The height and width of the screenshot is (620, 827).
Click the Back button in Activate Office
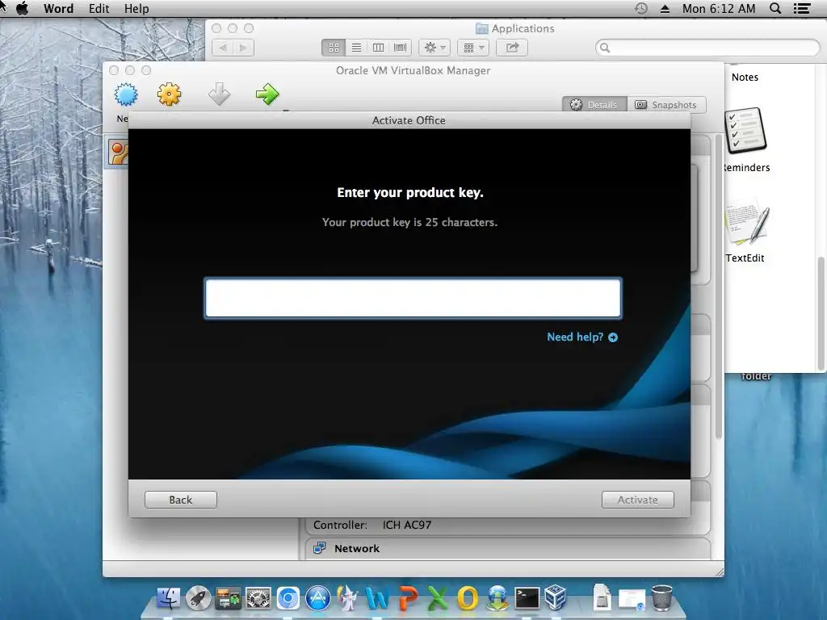pyautogui.click(x=180, y=500)
